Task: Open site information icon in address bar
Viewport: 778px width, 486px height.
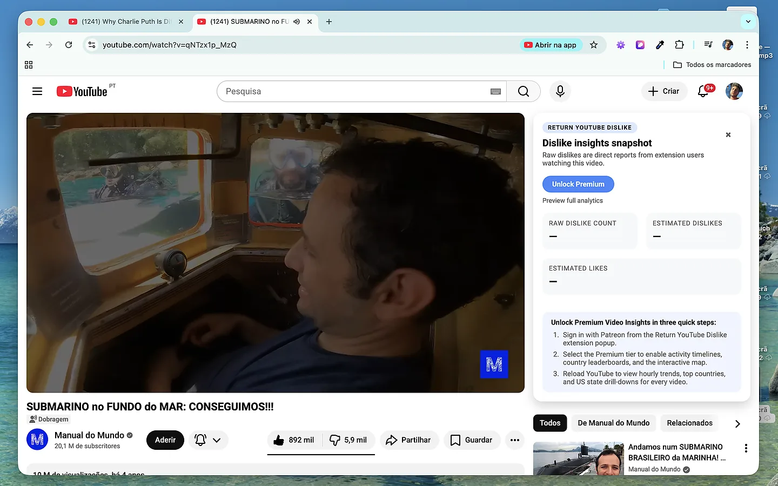Action: (x=92, y=45)
